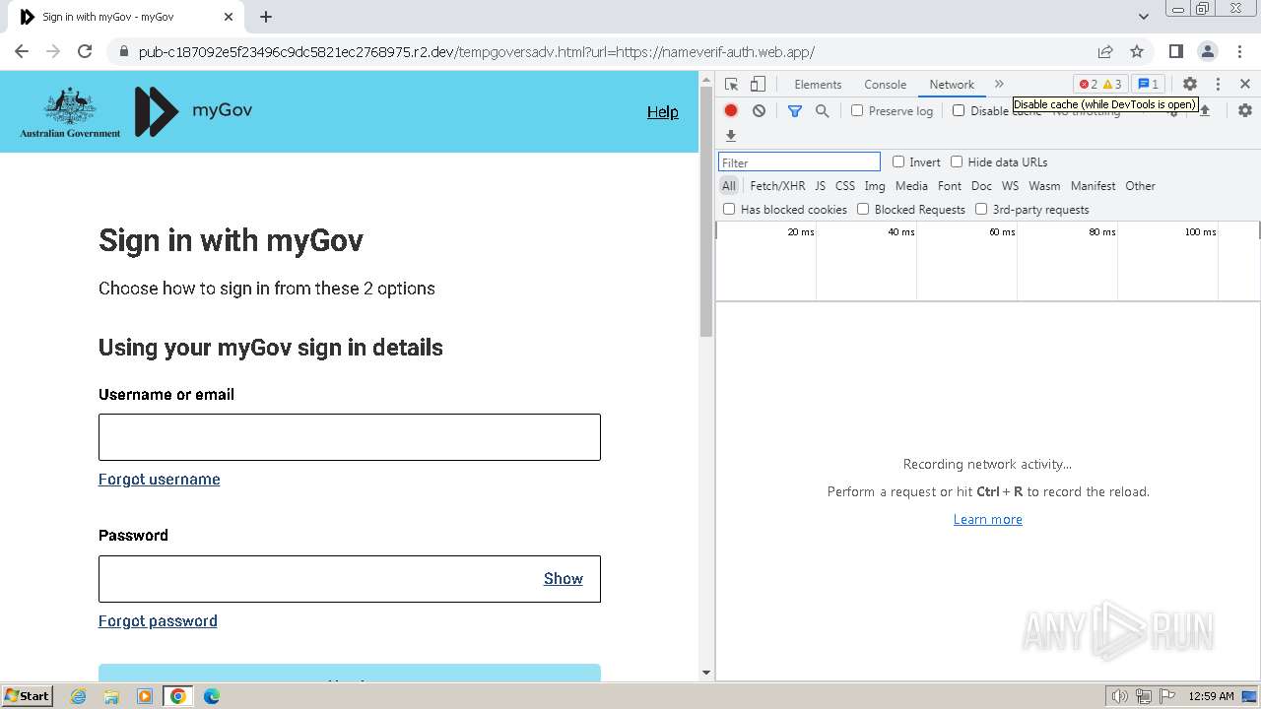Select the Other request type filter
Viewport: 1261px width, 709px height.
tap(1140, 186)
